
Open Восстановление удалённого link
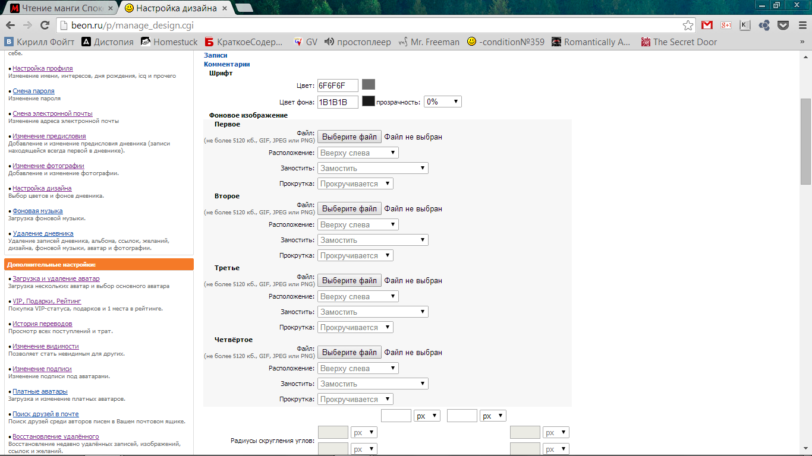pos(56,436)
